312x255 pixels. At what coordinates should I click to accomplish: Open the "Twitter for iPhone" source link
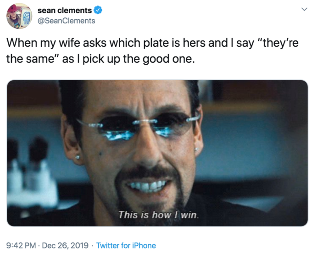coord(126,245)
